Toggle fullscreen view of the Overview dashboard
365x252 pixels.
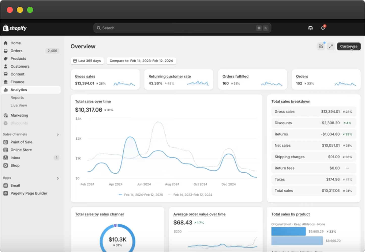[x=331, y=46]
